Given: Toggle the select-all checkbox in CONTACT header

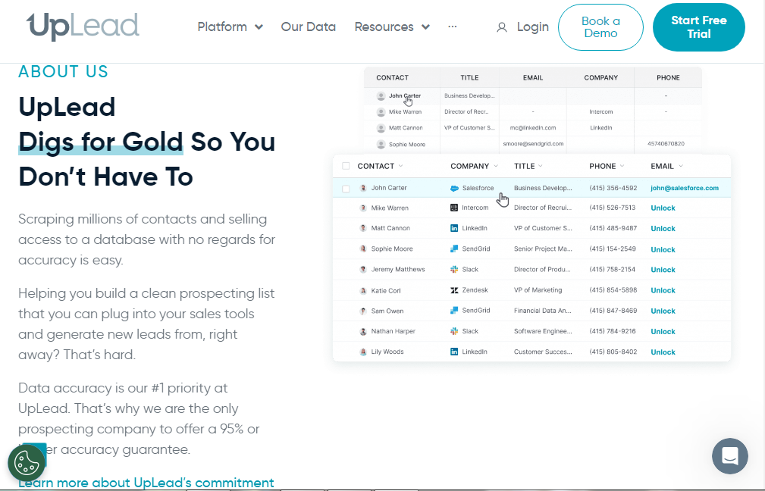Looking at the screenshot, I should tap(346, 166).
